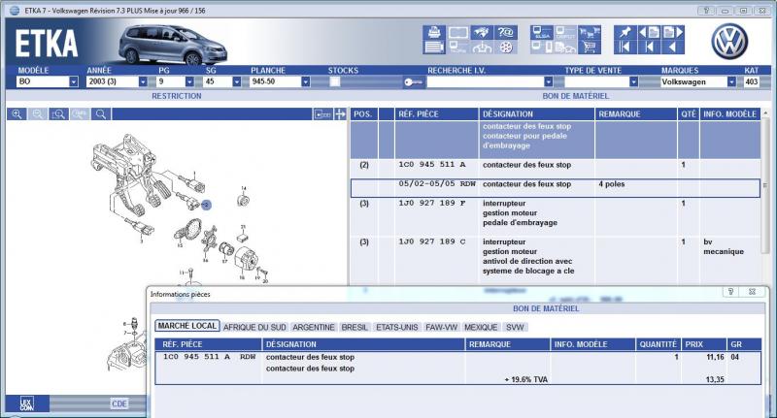The height and width of the screenshot is (418, 777).
Task: Select the row 05/02-05/05 RDW 4 poles
Action: pyautogui.click(x=555, y=188)
